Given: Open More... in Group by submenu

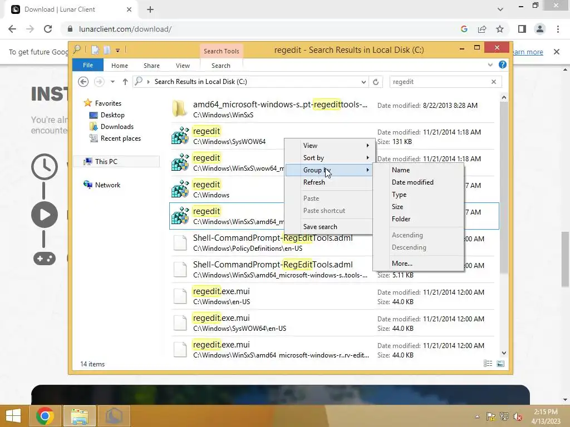Looking at the screenshot, I should pyautogui.click(x=419, y=263).
